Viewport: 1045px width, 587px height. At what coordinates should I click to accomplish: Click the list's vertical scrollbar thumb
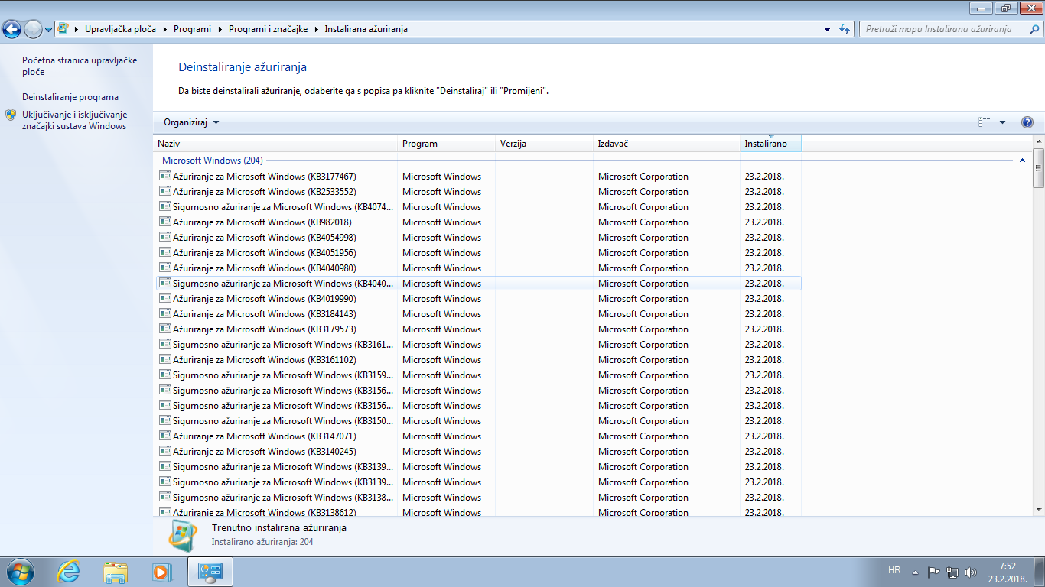[x=1038, y=168]
